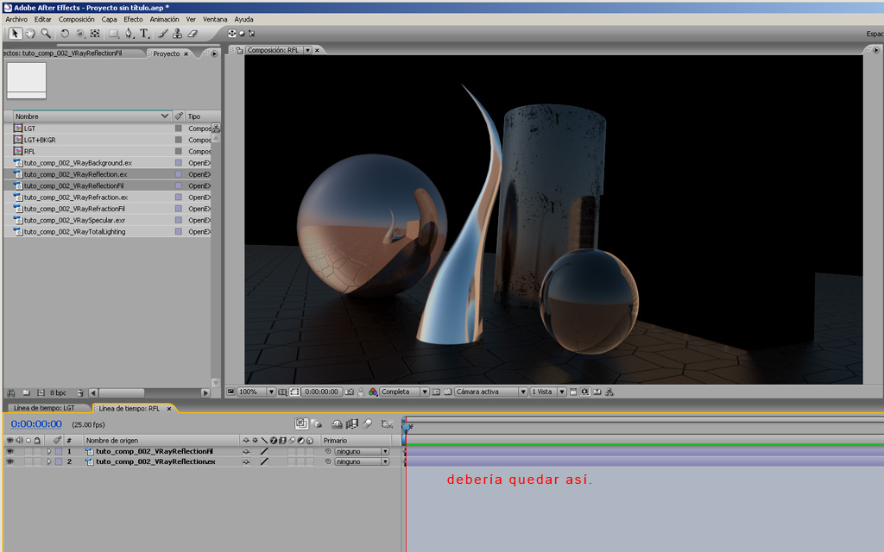
Task: Select the Horizontal Type tool
Action: (x=144, y=34)
